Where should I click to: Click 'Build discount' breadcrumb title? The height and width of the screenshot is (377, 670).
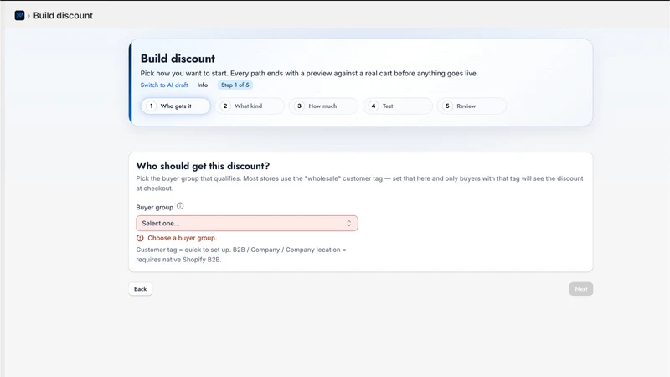[63, 15]
